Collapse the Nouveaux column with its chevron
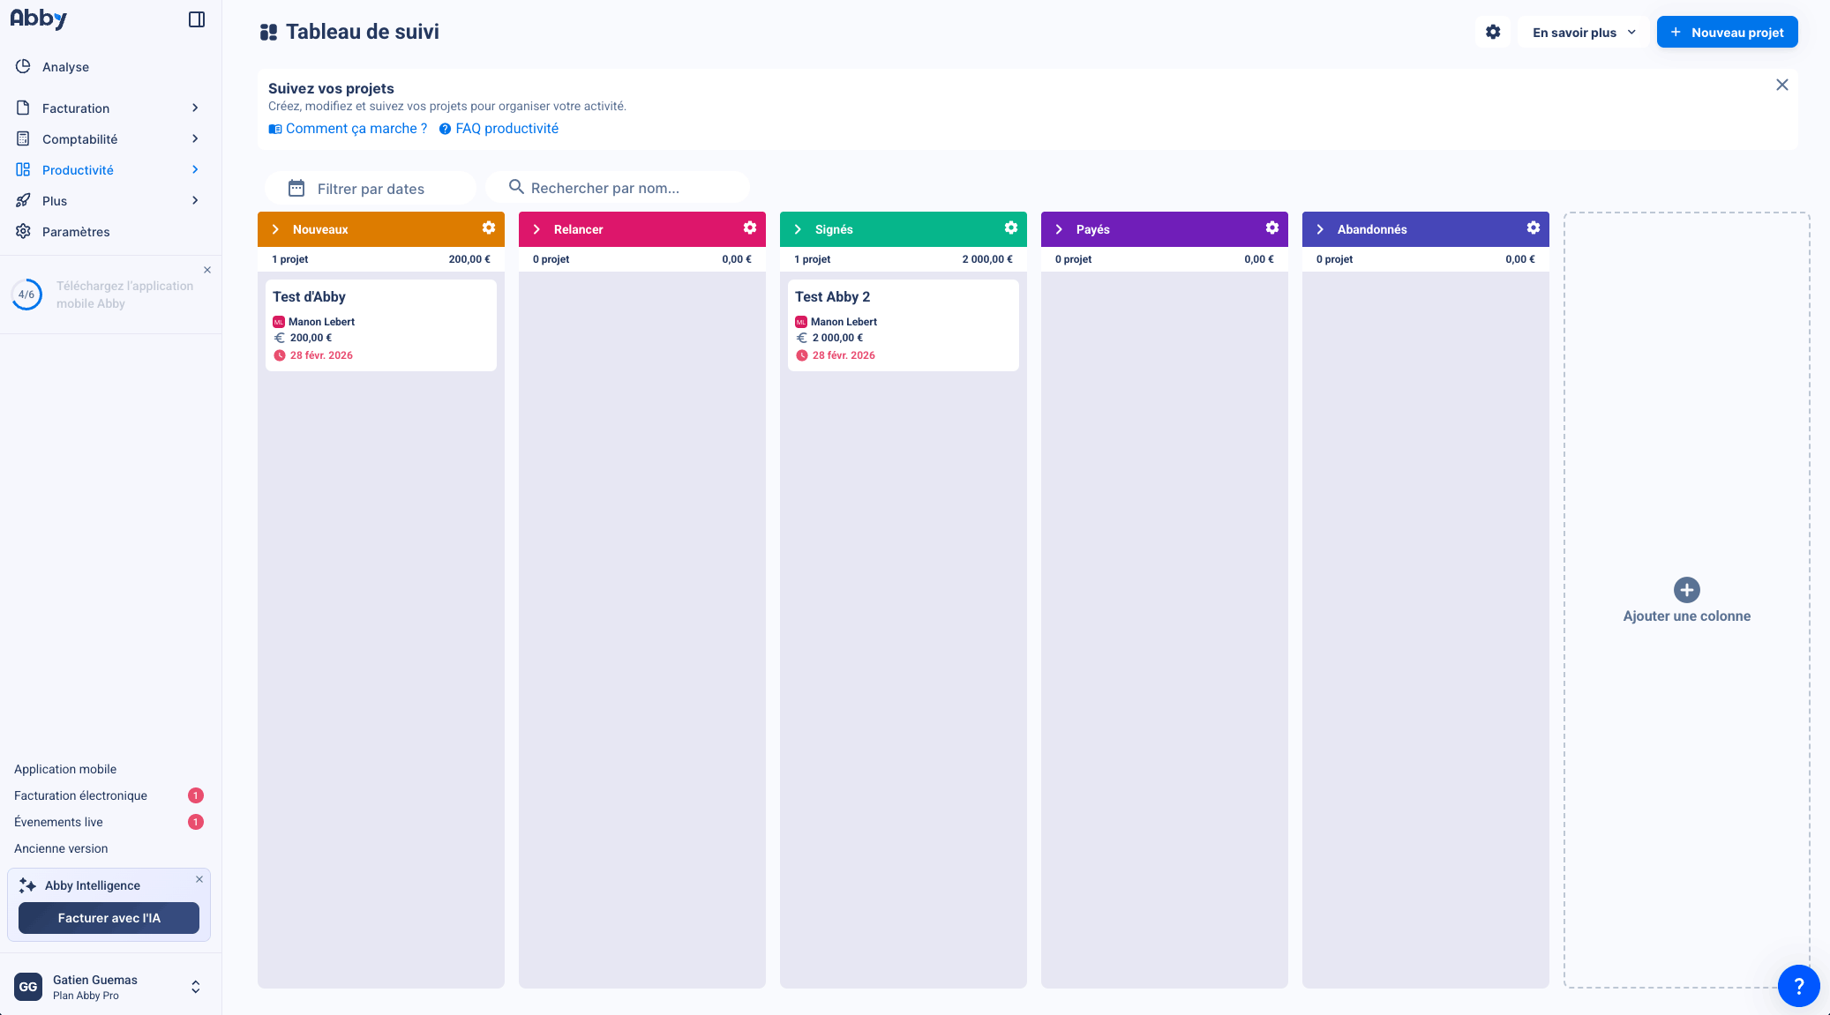1830x1015 pixels. 275,229
